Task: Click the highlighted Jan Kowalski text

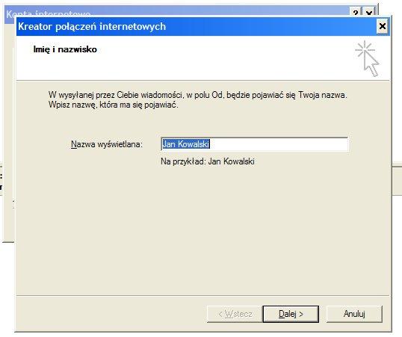Action: click(186, 144)
